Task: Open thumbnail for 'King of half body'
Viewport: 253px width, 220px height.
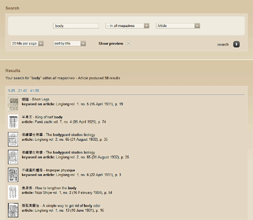Action: (x=13, y=121)
